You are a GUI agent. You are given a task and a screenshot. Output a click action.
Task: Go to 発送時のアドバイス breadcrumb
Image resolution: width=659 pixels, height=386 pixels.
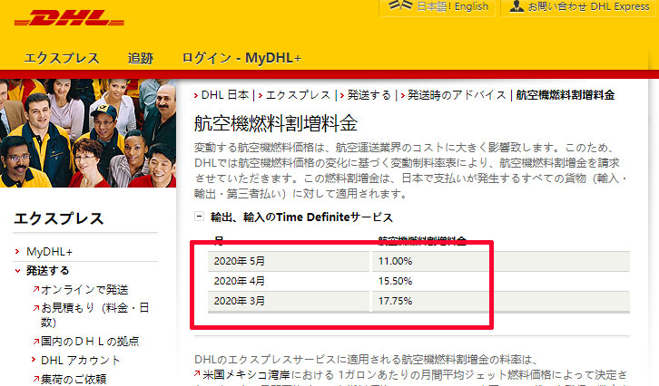click(x=457, y=95)
